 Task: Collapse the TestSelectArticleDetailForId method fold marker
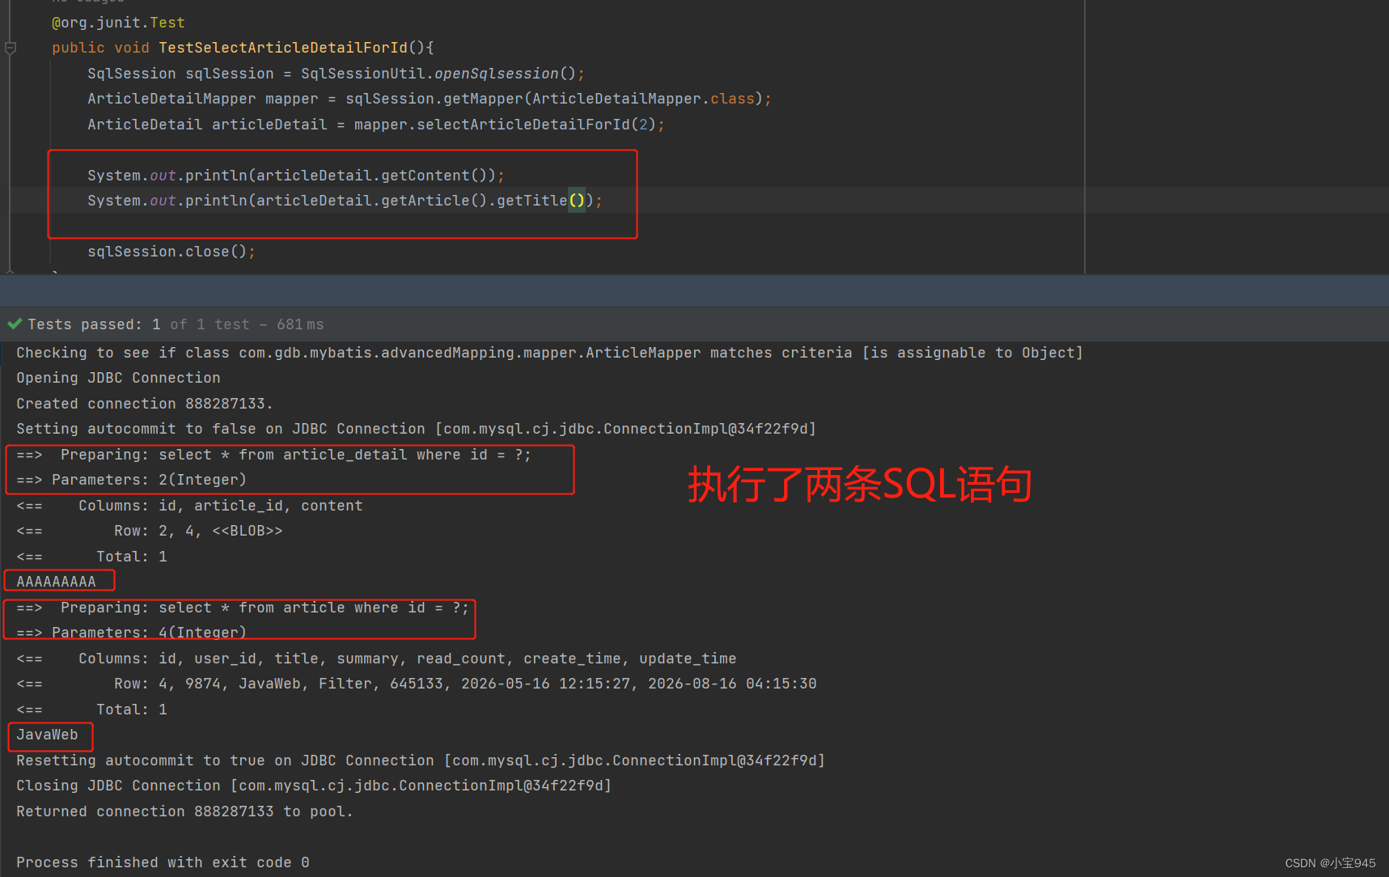pos(11,49)
